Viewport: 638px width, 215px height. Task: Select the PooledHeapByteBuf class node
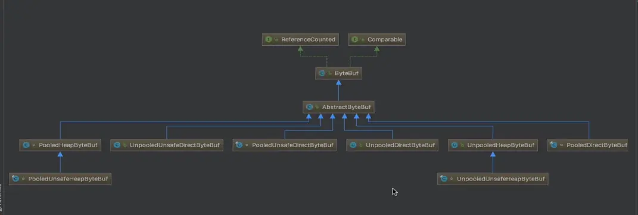60,145
